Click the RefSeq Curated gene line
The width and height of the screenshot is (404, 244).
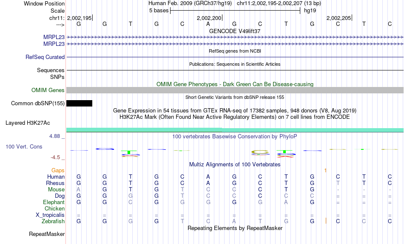[x=235, y=57]
